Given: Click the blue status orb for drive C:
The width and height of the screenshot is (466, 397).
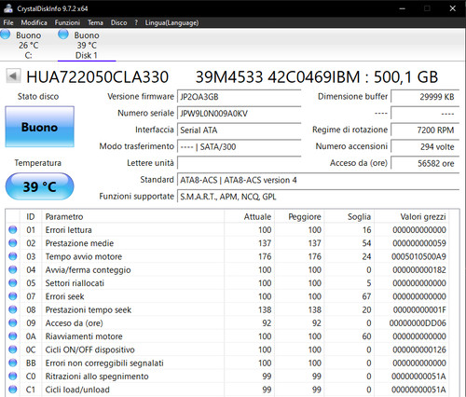Looking at the screenshot, I should click(5, 34).
